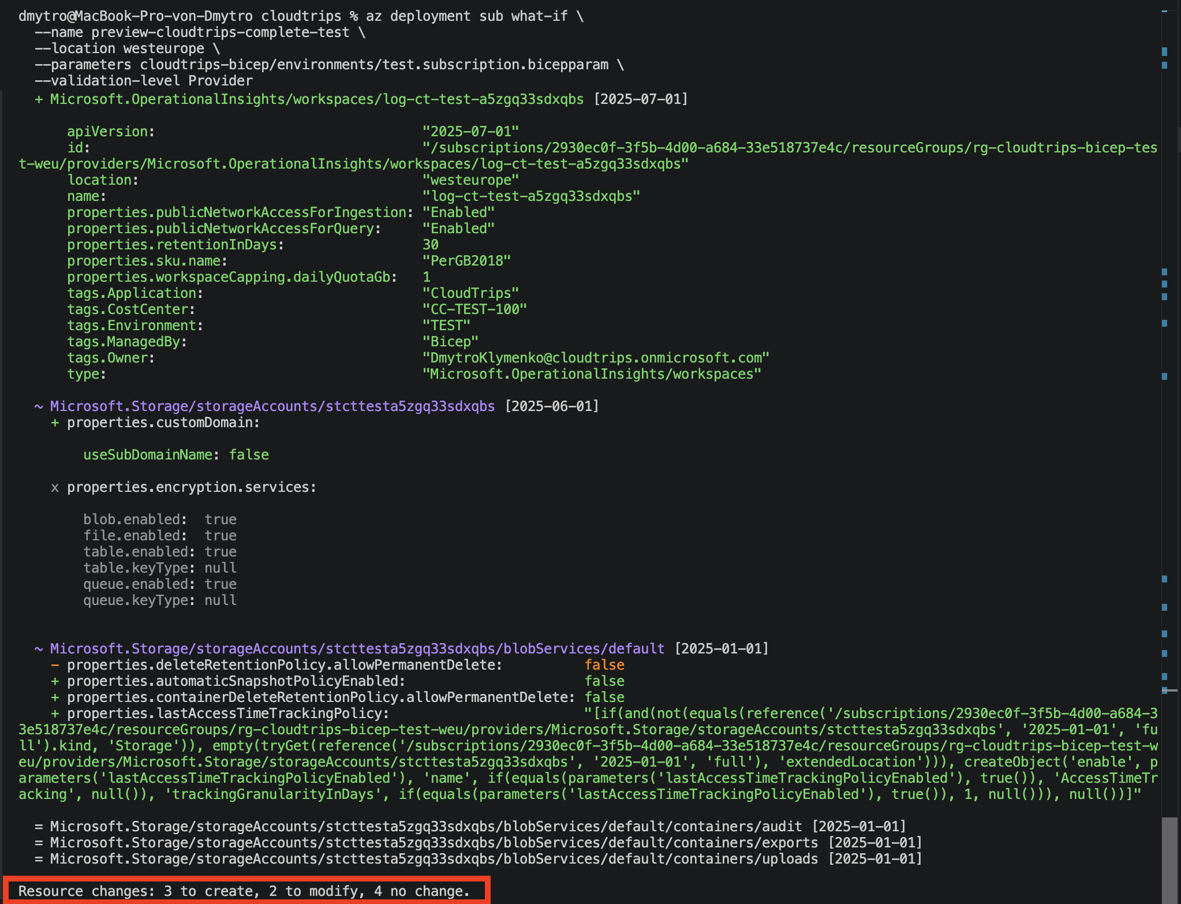Click the 'Resource changes' summary line
Screen dimensions: 1181x904
click(244, 891)
